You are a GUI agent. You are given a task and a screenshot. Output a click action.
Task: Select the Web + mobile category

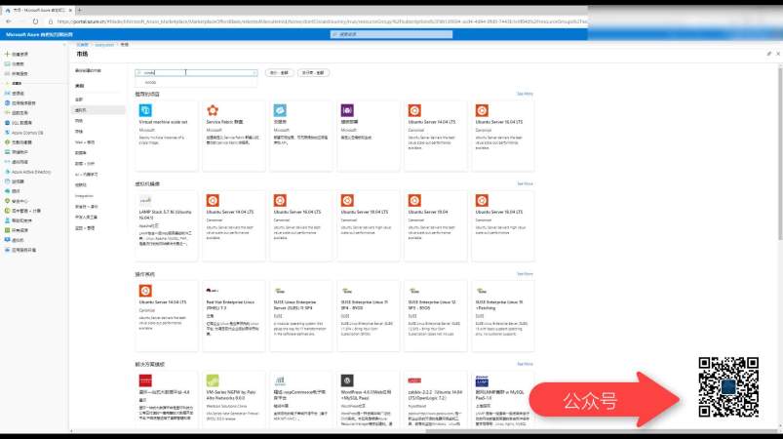click(x=85, y=142)
